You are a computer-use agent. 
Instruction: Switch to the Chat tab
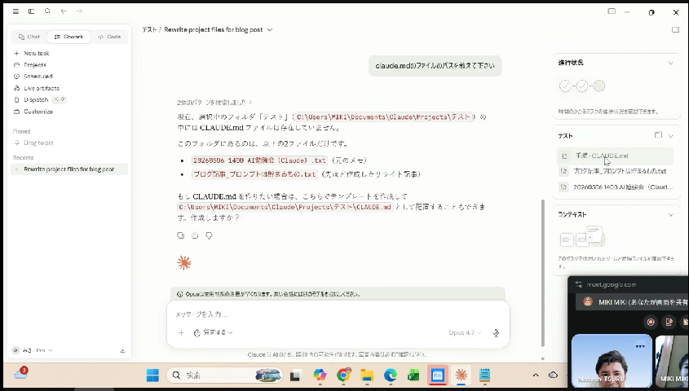coord(29,37)
